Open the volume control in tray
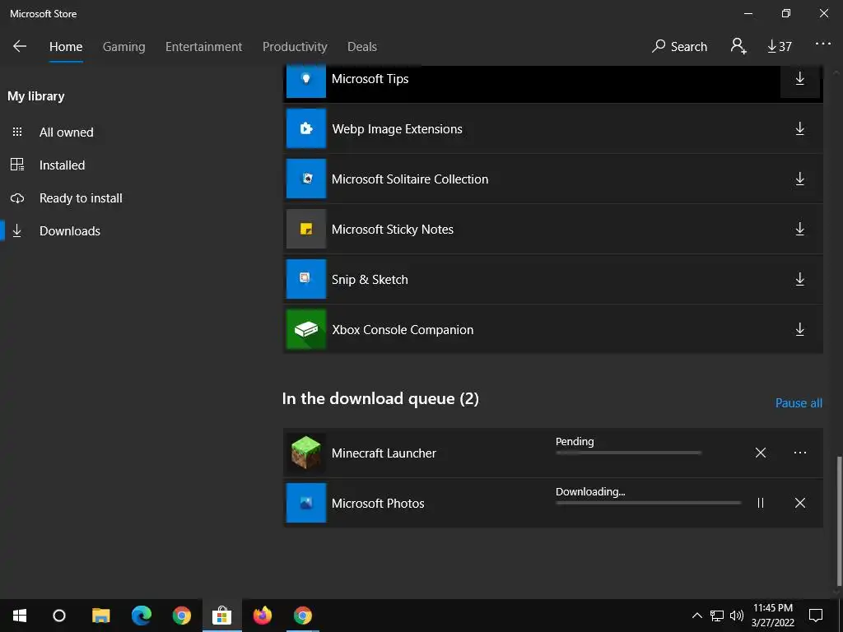The height and width of the screenshot is (632, 843). tap(736, 616)
